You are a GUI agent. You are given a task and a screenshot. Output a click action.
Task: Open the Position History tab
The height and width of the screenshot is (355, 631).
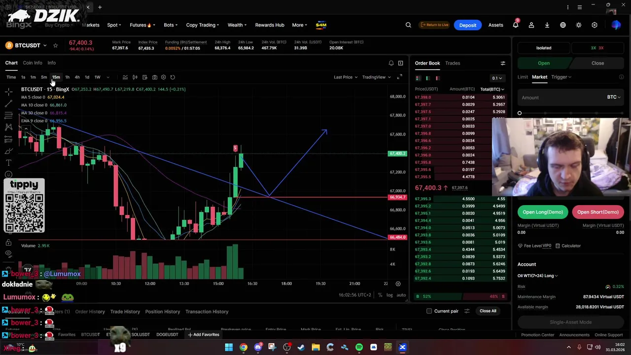[163, 312]
